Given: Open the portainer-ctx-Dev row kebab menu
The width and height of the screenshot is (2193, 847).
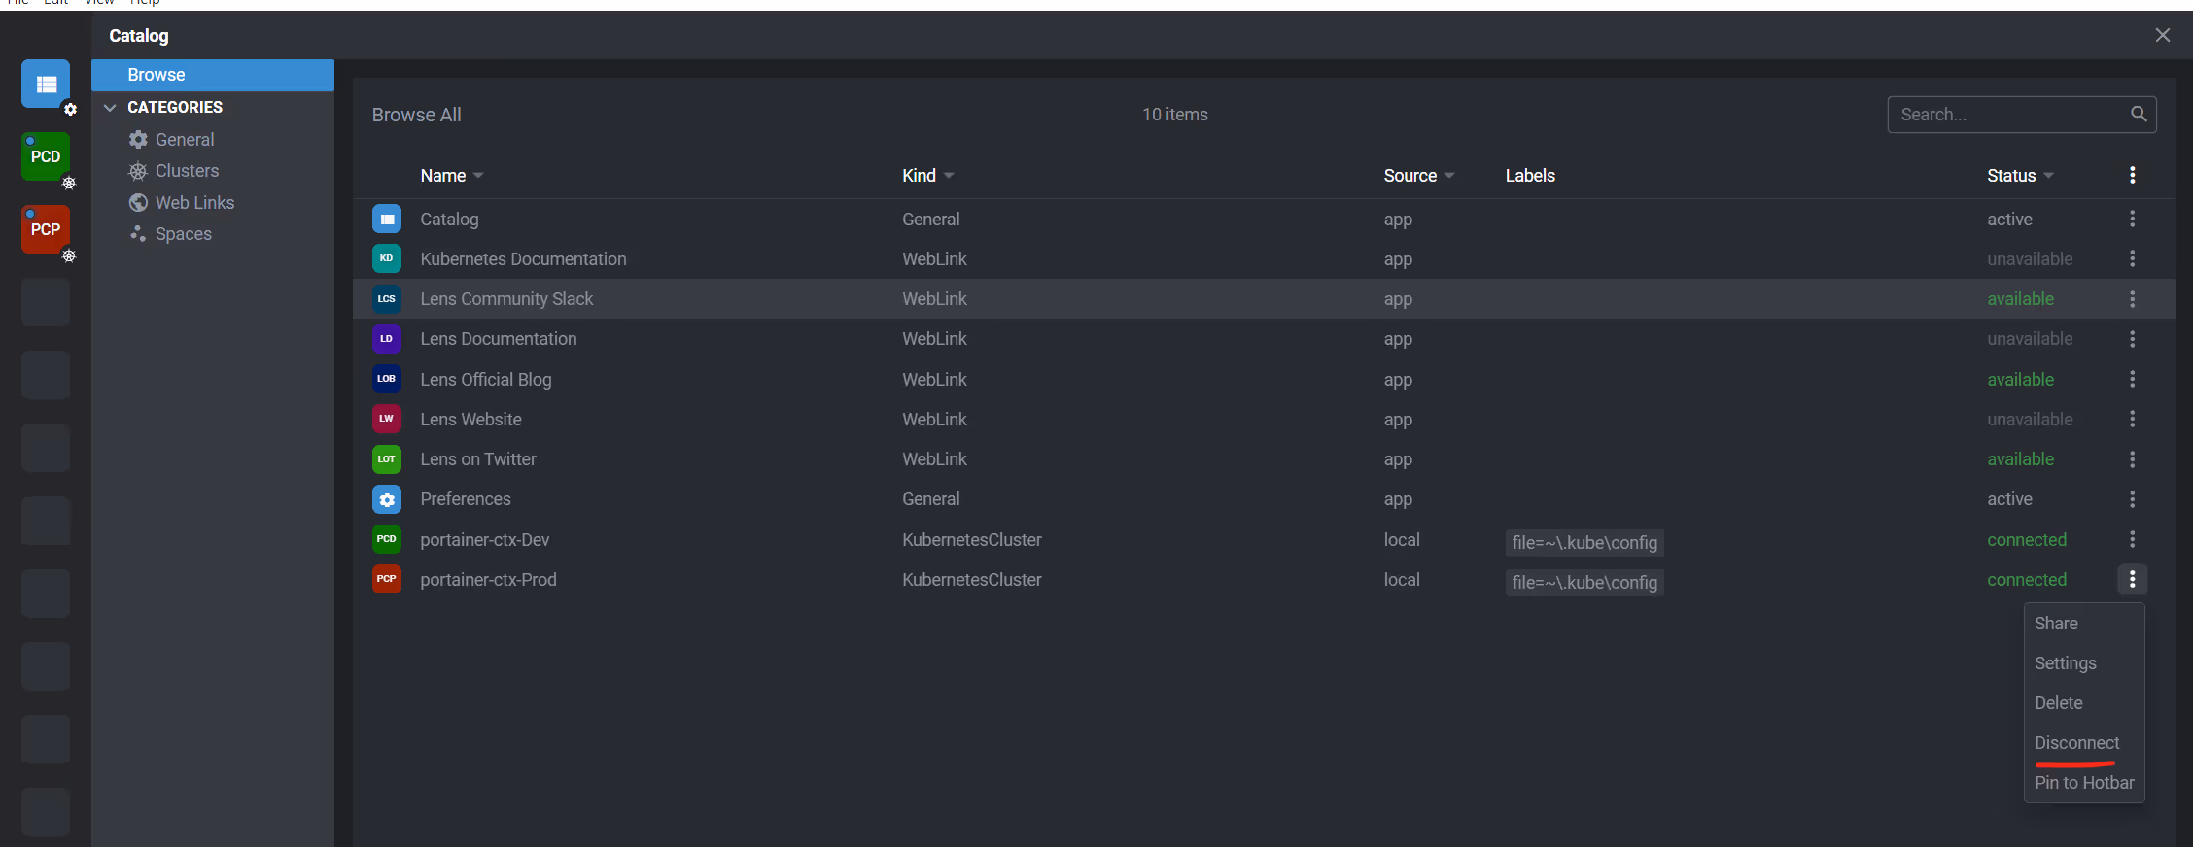Looking at the screenshot, I should 2132,539.
